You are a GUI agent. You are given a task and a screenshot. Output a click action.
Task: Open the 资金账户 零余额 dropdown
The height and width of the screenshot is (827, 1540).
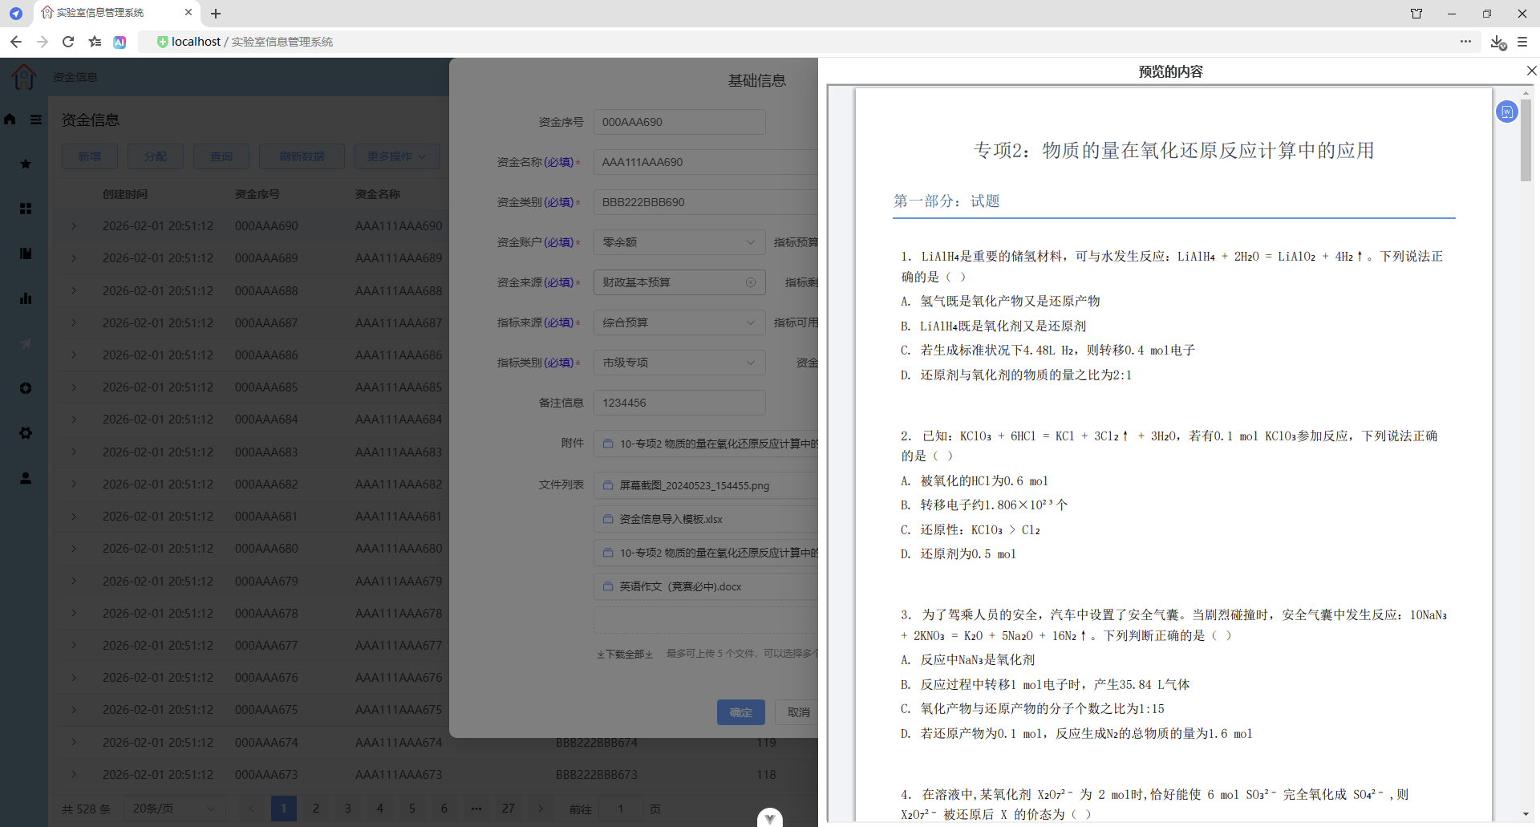click(679, 242)
